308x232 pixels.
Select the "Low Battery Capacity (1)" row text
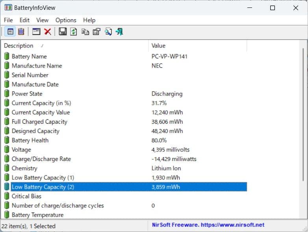(x=43, y=177)
